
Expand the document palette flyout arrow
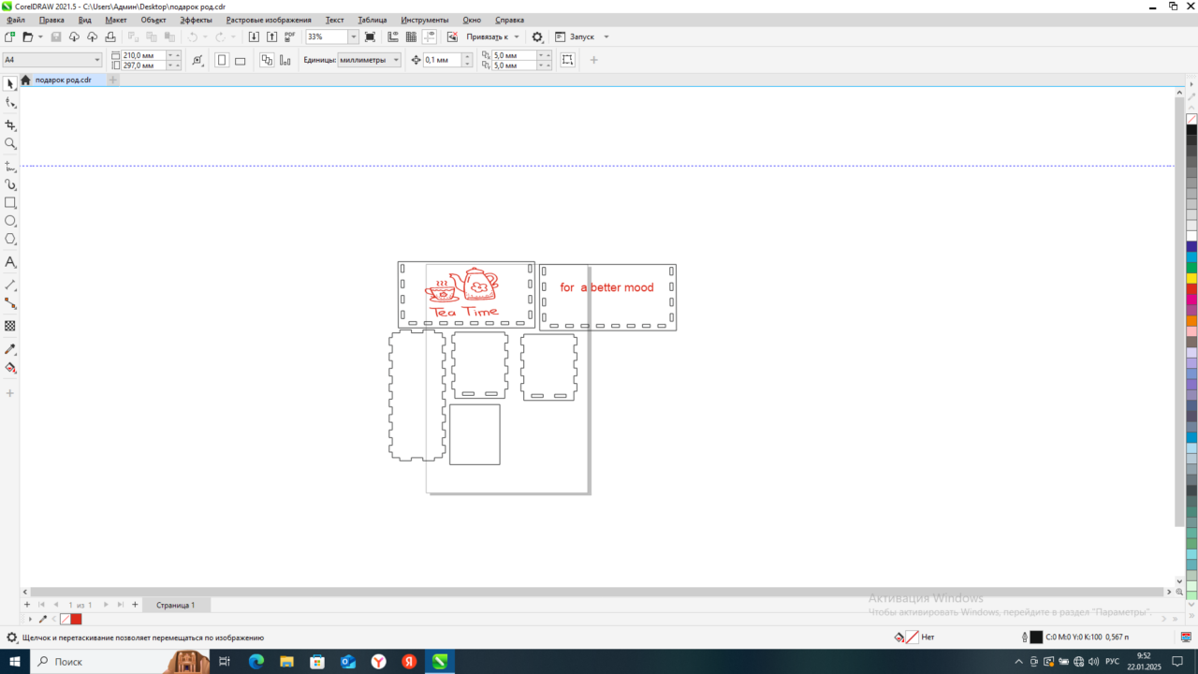tap(31, 619)
